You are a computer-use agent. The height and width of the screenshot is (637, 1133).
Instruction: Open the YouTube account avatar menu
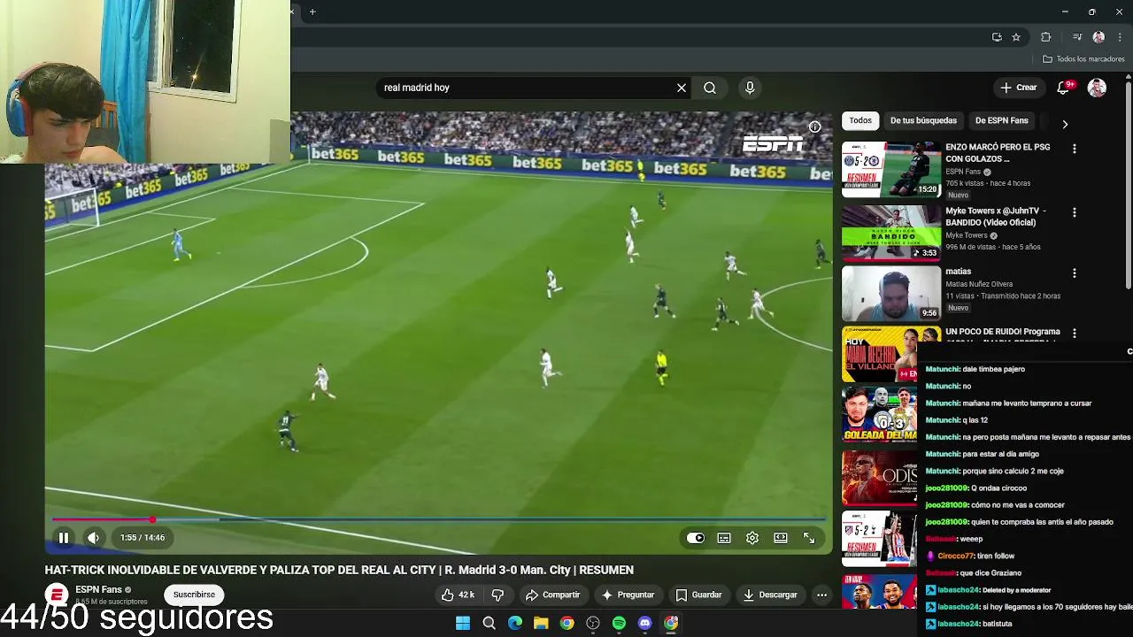pyautogui.click(x=1097, y=88)
